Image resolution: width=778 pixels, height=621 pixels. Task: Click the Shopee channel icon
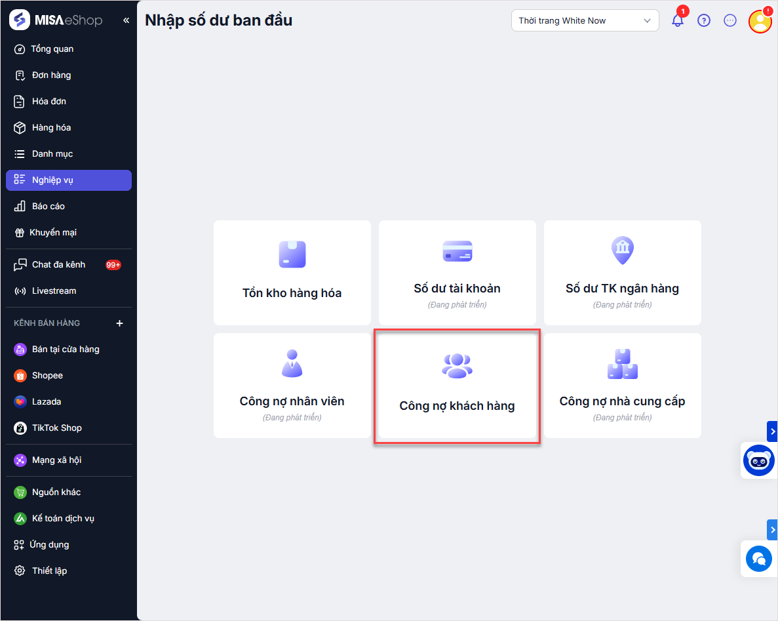pos(20,376)
